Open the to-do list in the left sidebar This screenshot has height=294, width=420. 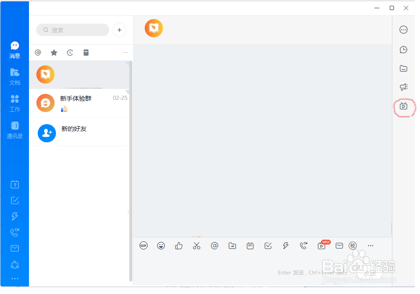click(x=15, y=200)
